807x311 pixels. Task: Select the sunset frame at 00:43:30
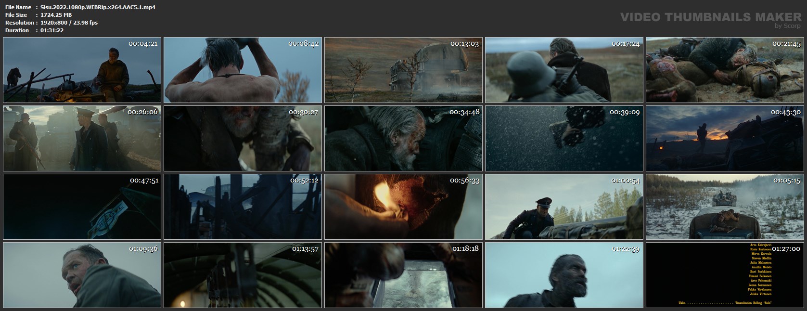point(725,139)
